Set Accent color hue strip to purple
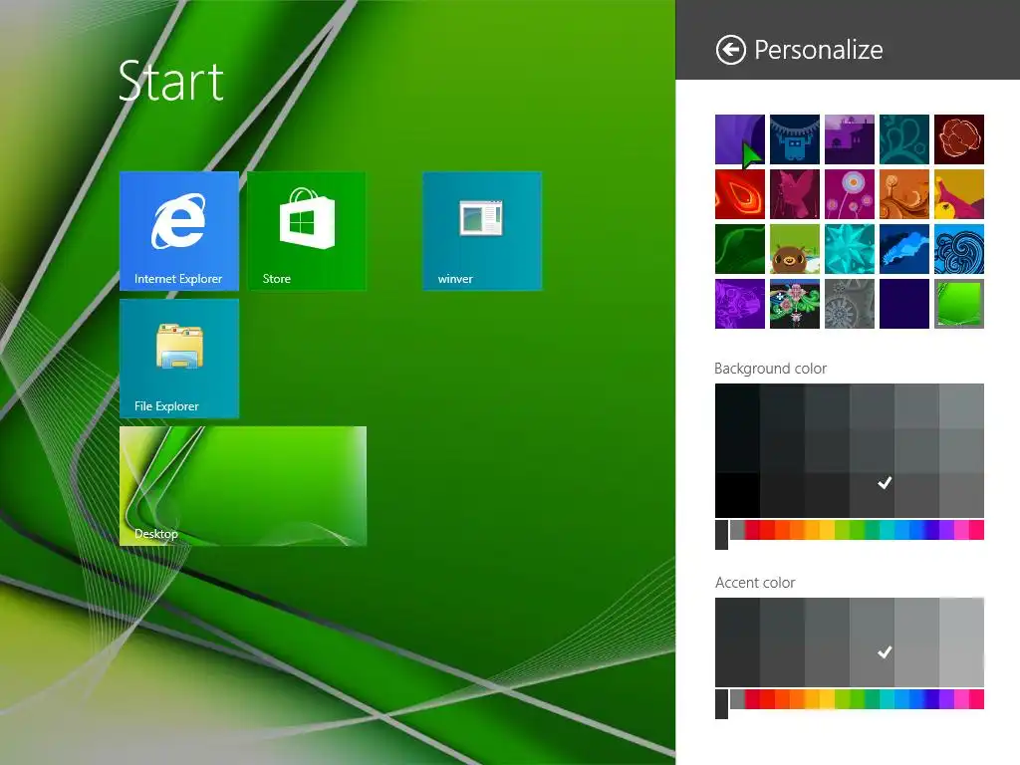This screenshot has height=765, width=1020. (x=946, y=699)
